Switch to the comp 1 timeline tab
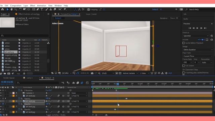This screenshot has height=121, width=215. coord(30,78)
